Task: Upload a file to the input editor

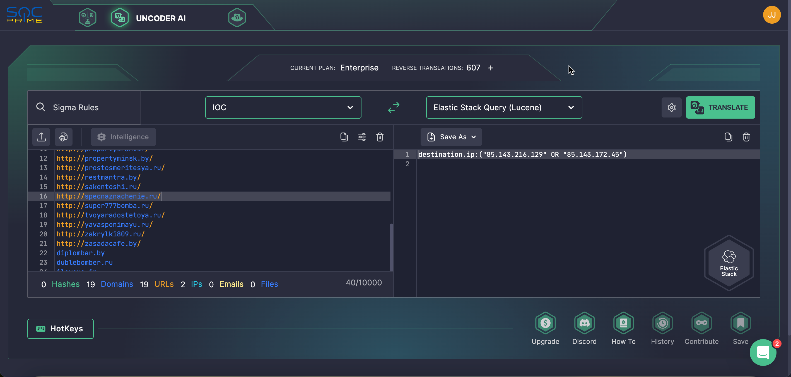Action: pos(41,137)
